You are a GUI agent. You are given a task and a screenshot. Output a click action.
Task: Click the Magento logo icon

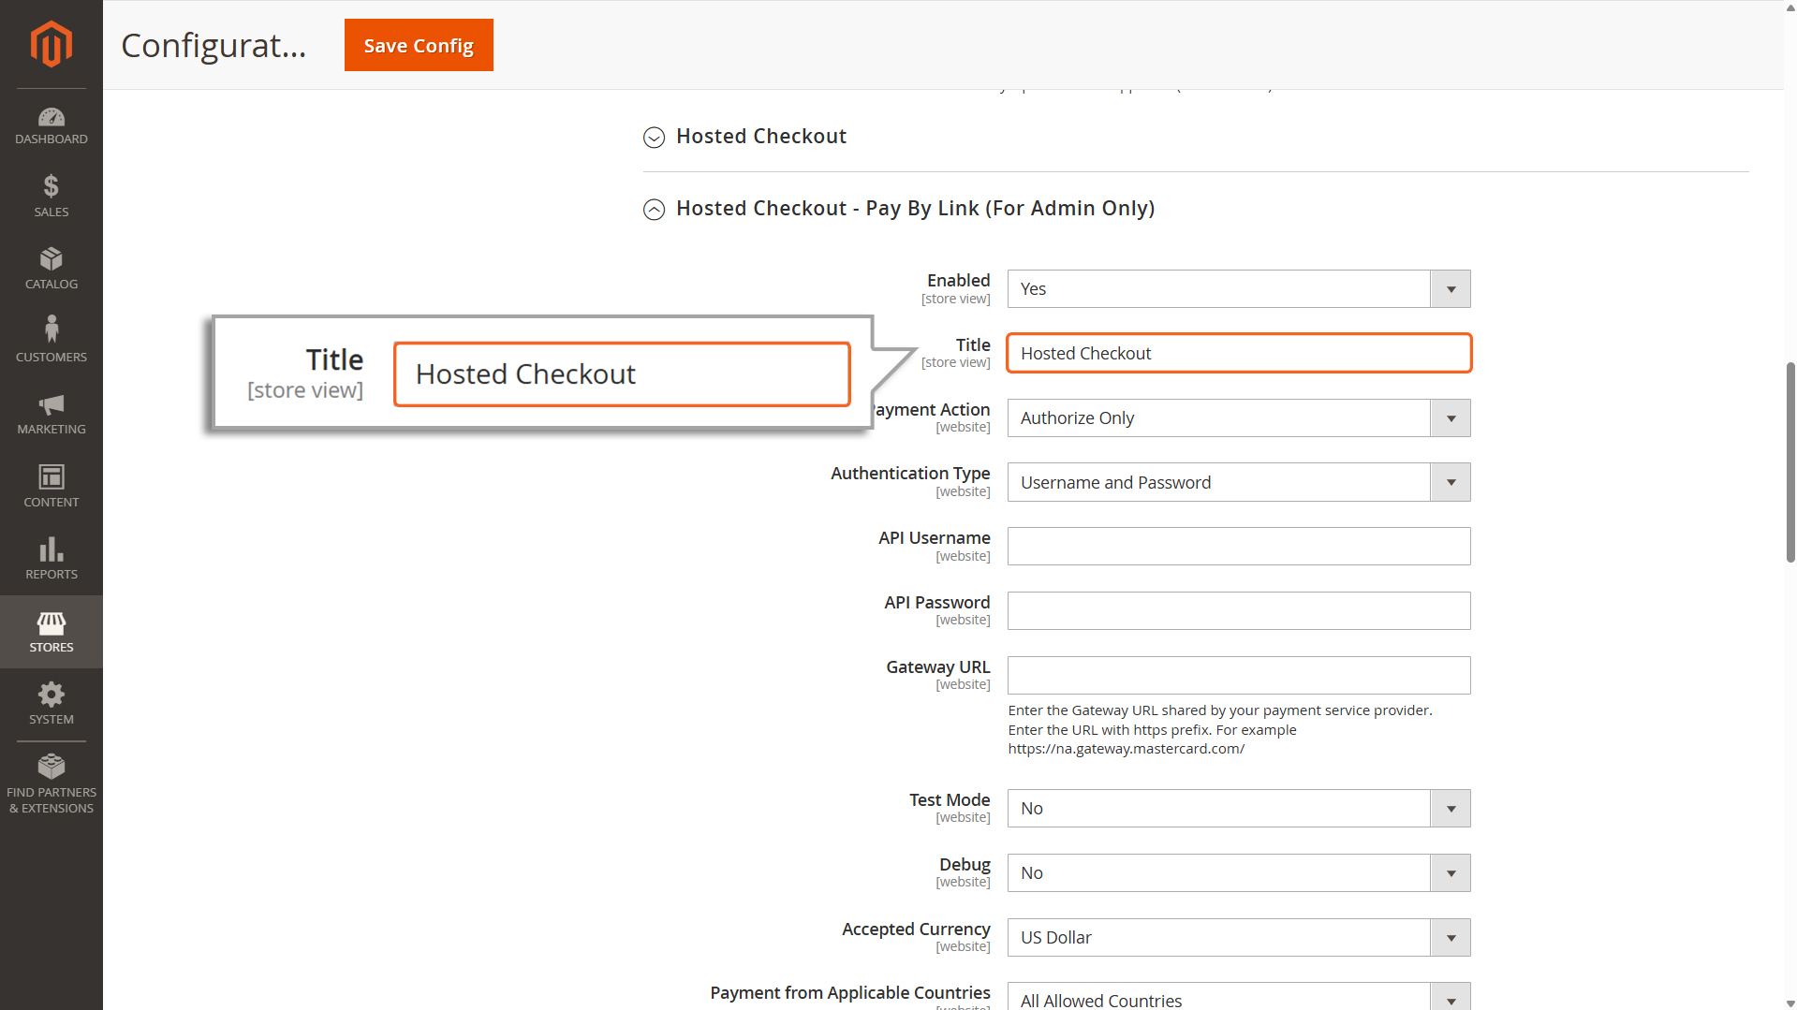click(51, 44)
